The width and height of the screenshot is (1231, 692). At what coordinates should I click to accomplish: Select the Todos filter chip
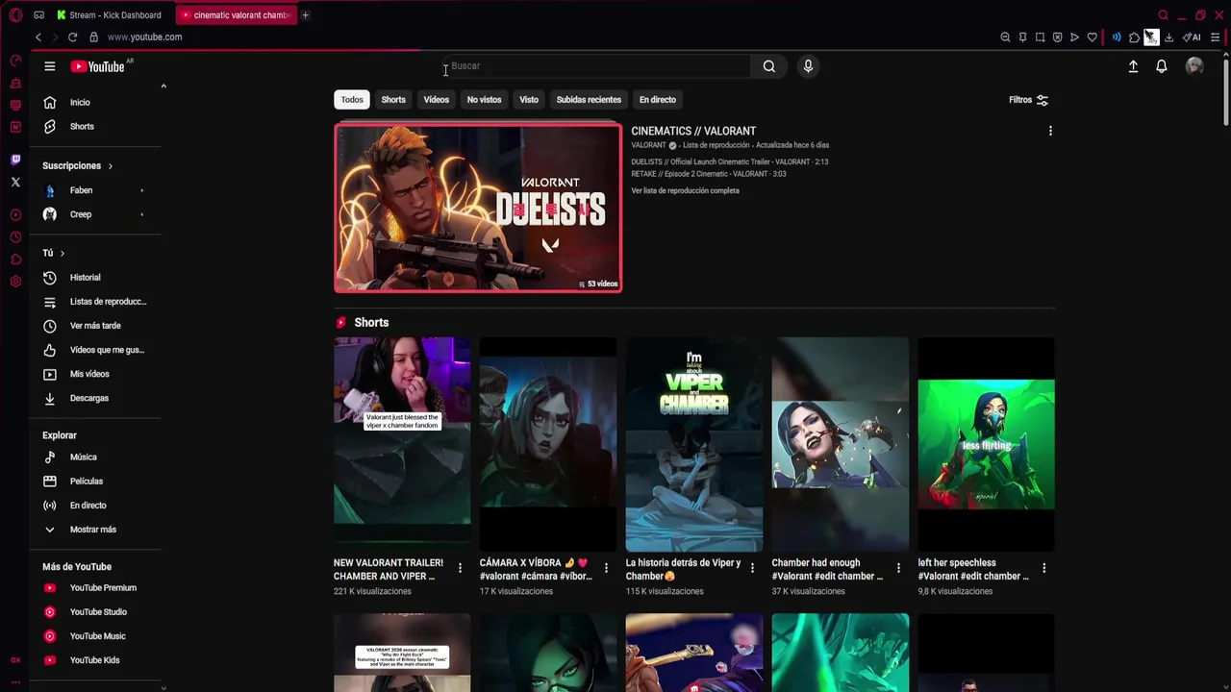click(x=352, y=100)
